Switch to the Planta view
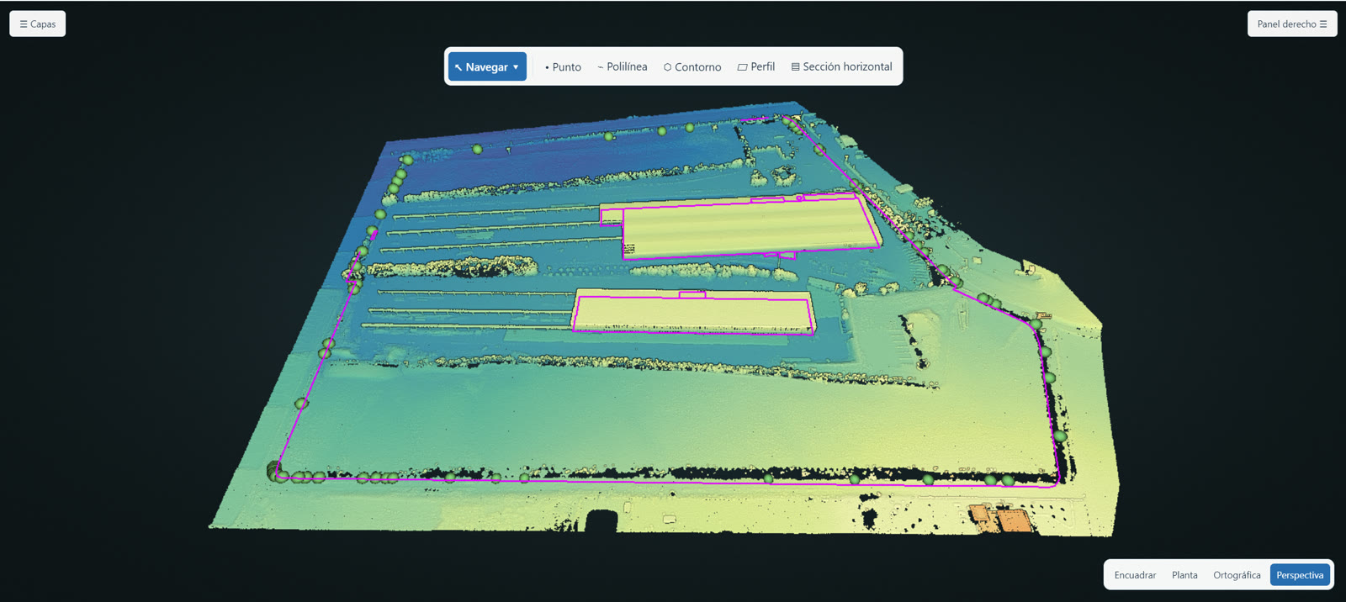This screenshot has height=602, width=1346. tap(1184, 575)
